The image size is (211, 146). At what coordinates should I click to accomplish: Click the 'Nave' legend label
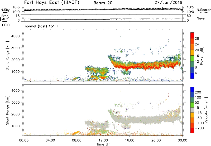point(201,18)
